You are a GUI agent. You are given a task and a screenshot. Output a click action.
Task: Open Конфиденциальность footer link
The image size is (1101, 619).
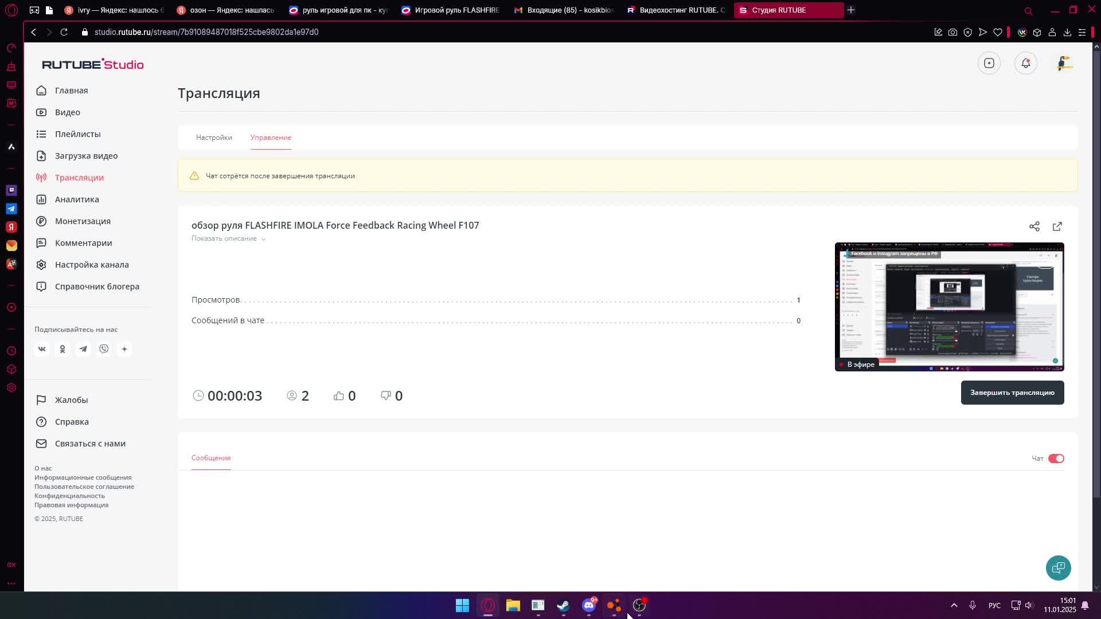tap(69, 496)
